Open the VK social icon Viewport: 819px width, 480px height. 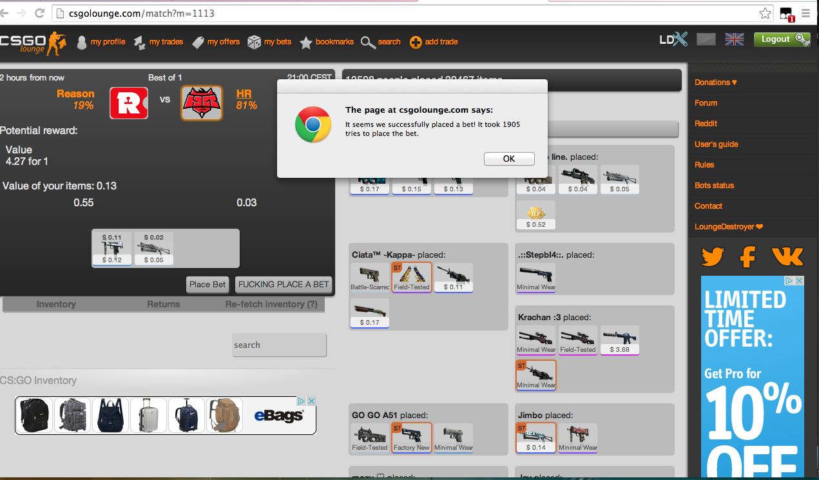[787, 257]
